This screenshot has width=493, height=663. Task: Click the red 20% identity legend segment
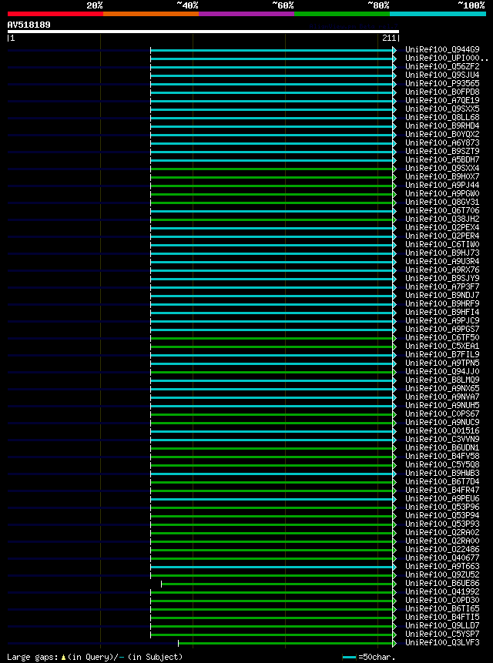click(x=55, y=14)
